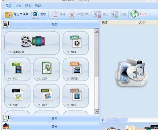Select the -> MP4 conversion button
The image size is (158, 130).
(x=76, y=43)
